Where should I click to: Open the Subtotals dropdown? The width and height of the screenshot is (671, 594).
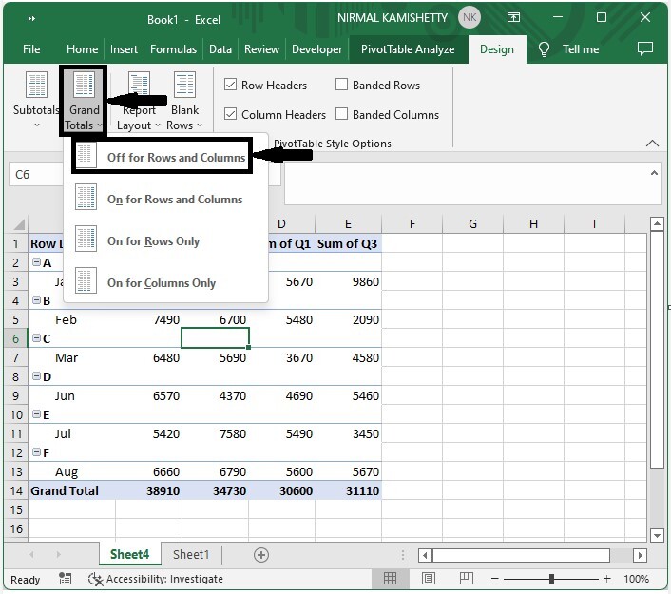click(x=36, y=100)
